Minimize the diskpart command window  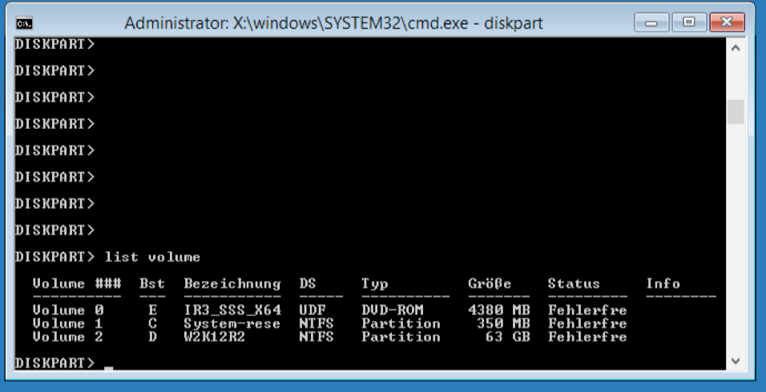pos(651,22)
